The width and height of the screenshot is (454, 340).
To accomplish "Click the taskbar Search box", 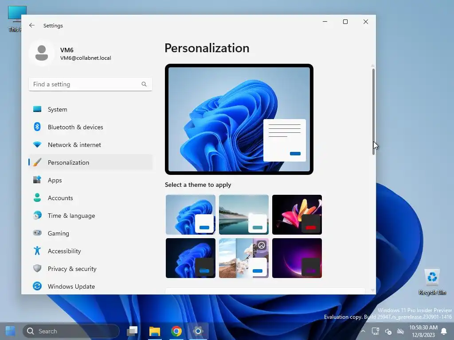I will click(x=71, y=331).
